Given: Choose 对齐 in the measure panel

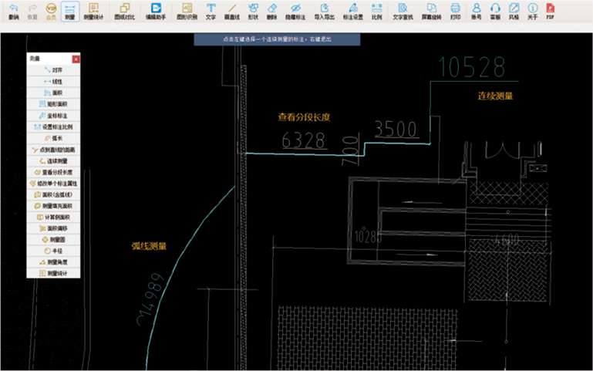Looking at the screenshot, I should click(x=53, y=70).
